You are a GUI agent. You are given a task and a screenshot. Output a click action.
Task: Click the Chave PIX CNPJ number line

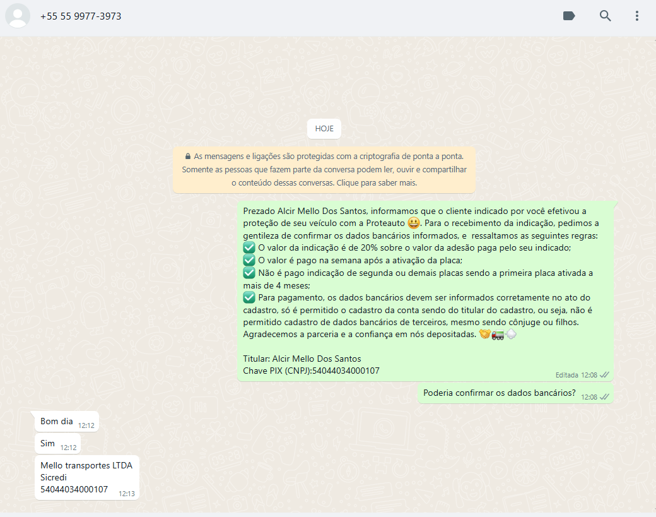312,371
